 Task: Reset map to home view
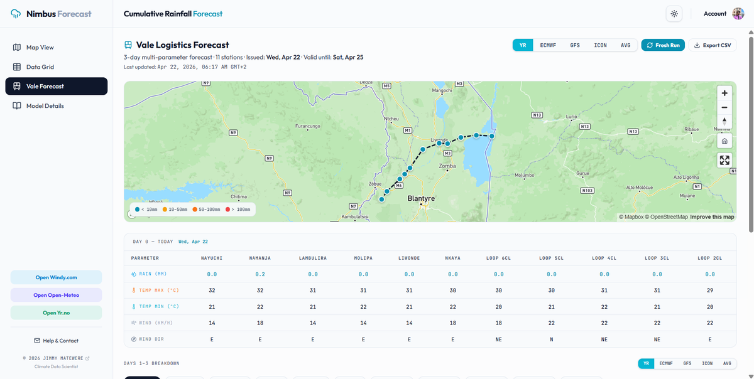click(x=724, y=141)
